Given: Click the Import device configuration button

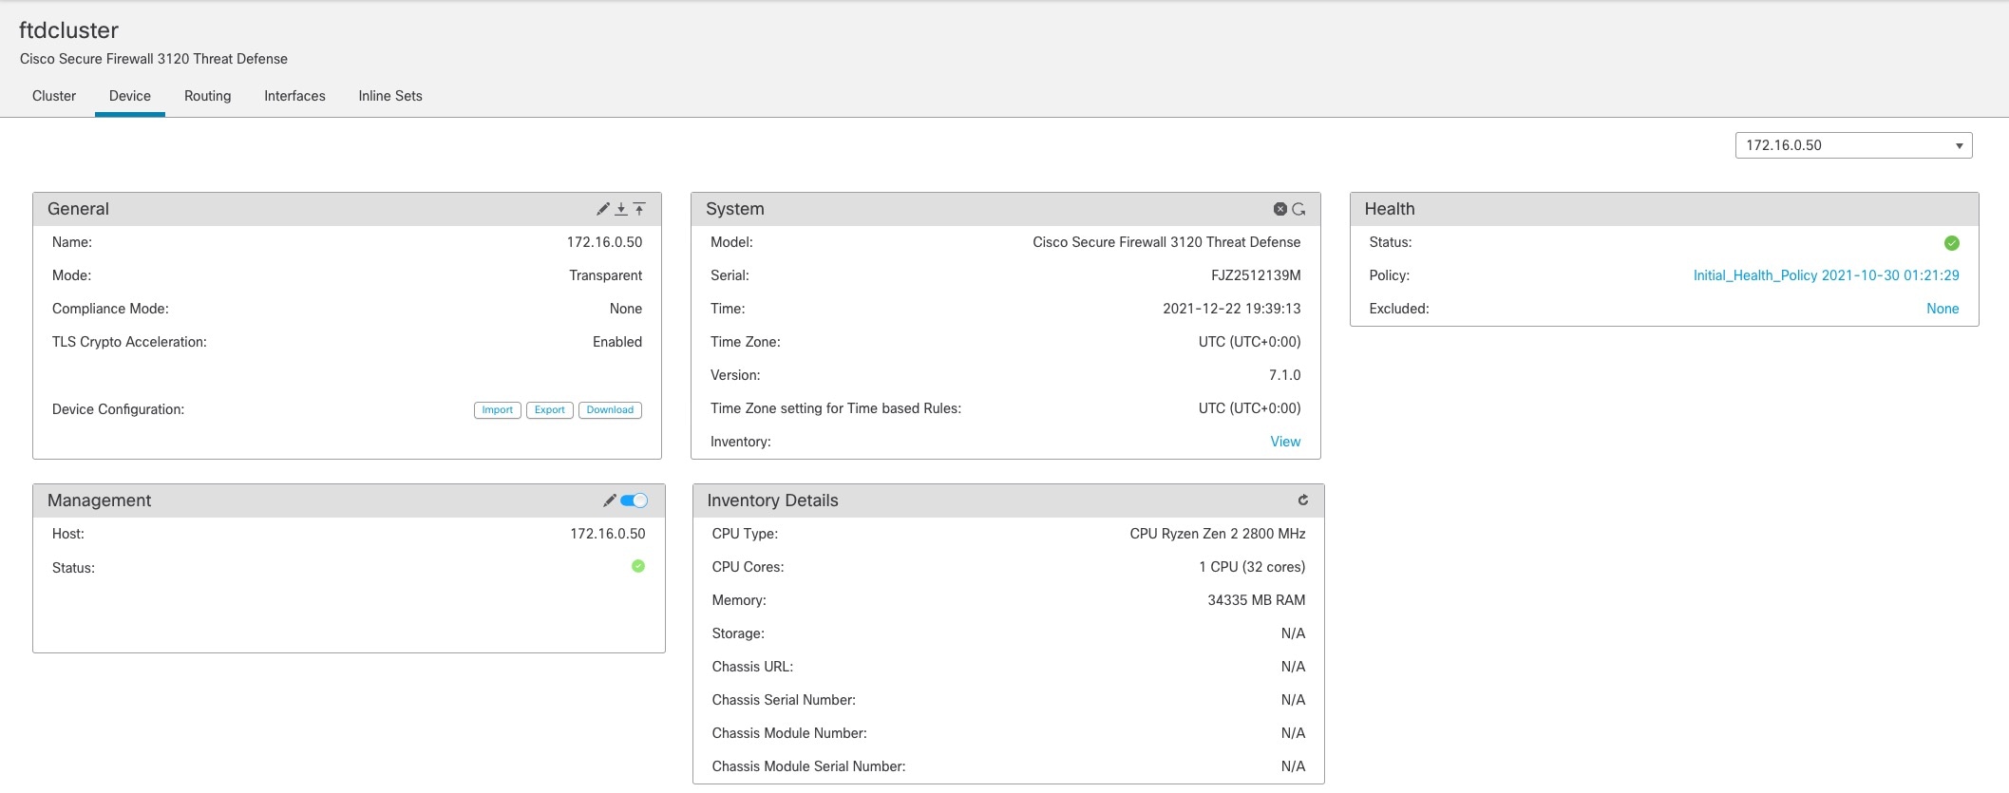Looking at the screenshot, I should tap(498, 410).
